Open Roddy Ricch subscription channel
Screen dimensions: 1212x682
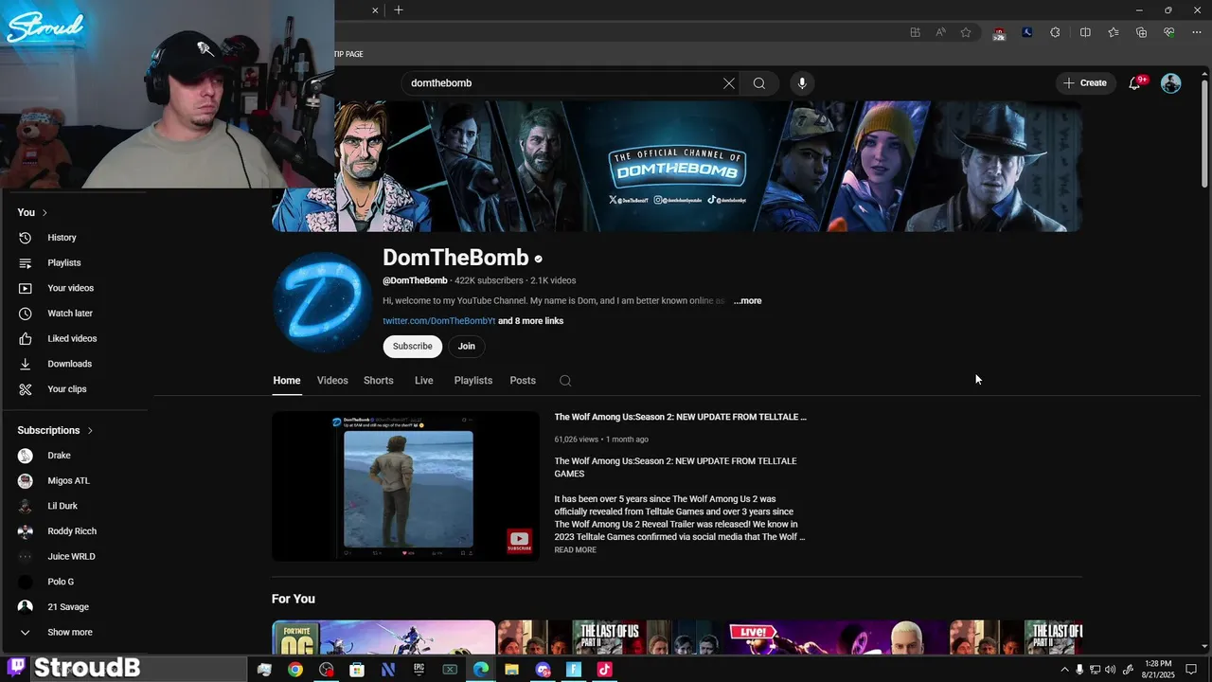(74, 531)
